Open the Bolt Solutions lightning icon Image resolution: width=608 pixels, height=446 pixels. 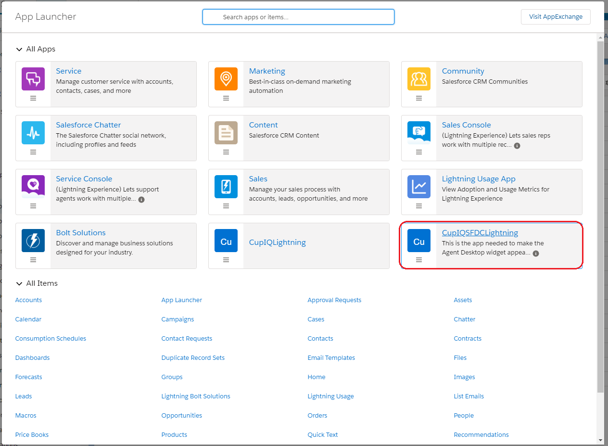(33, 241)
